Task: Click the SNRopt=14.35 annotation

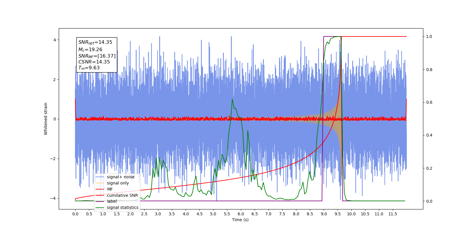Action: coord(95,42)
